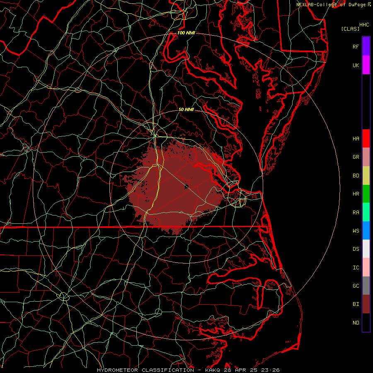The height and width of the screenshot is (373, 373).
Task: Select the GR legend color block
Action: pos(366,157)
